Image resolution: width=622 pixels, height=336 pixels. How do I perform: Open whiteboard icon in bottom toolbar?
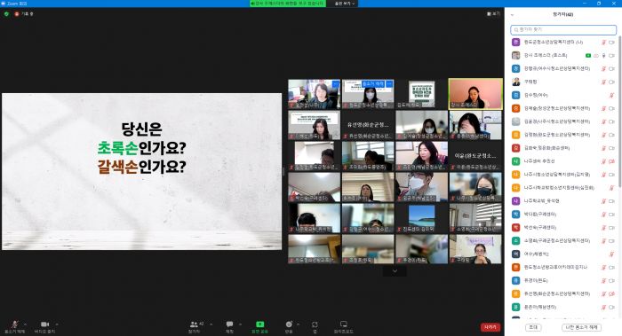tap(344, 326)
